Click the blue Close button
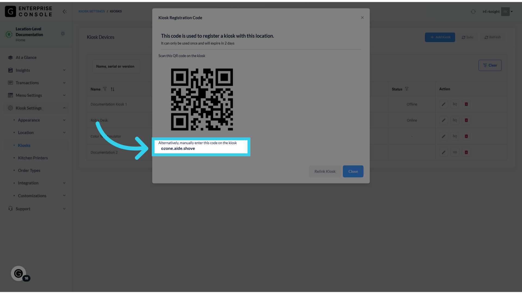 point(353,171)
